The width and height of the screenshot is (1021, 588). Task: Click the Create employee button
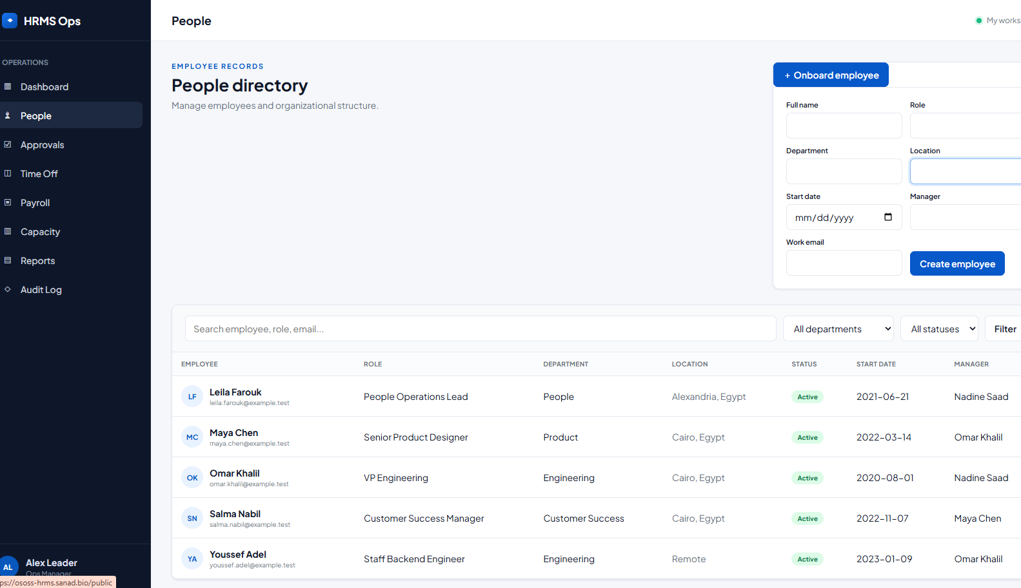tap(957, 263)
